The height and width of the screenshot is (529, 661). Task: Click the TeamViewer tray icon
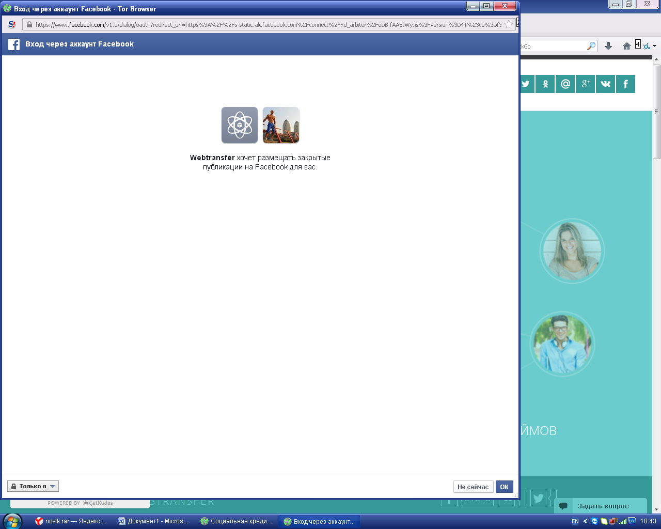click(x=594, y=521)
